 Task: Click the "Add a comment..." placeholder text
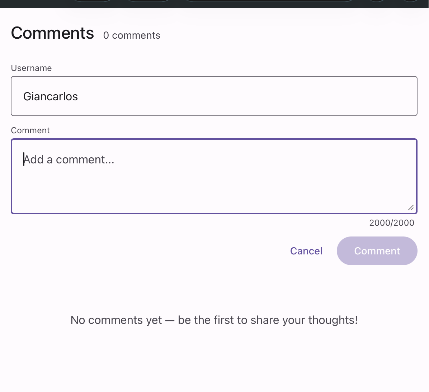coord(69,159)
